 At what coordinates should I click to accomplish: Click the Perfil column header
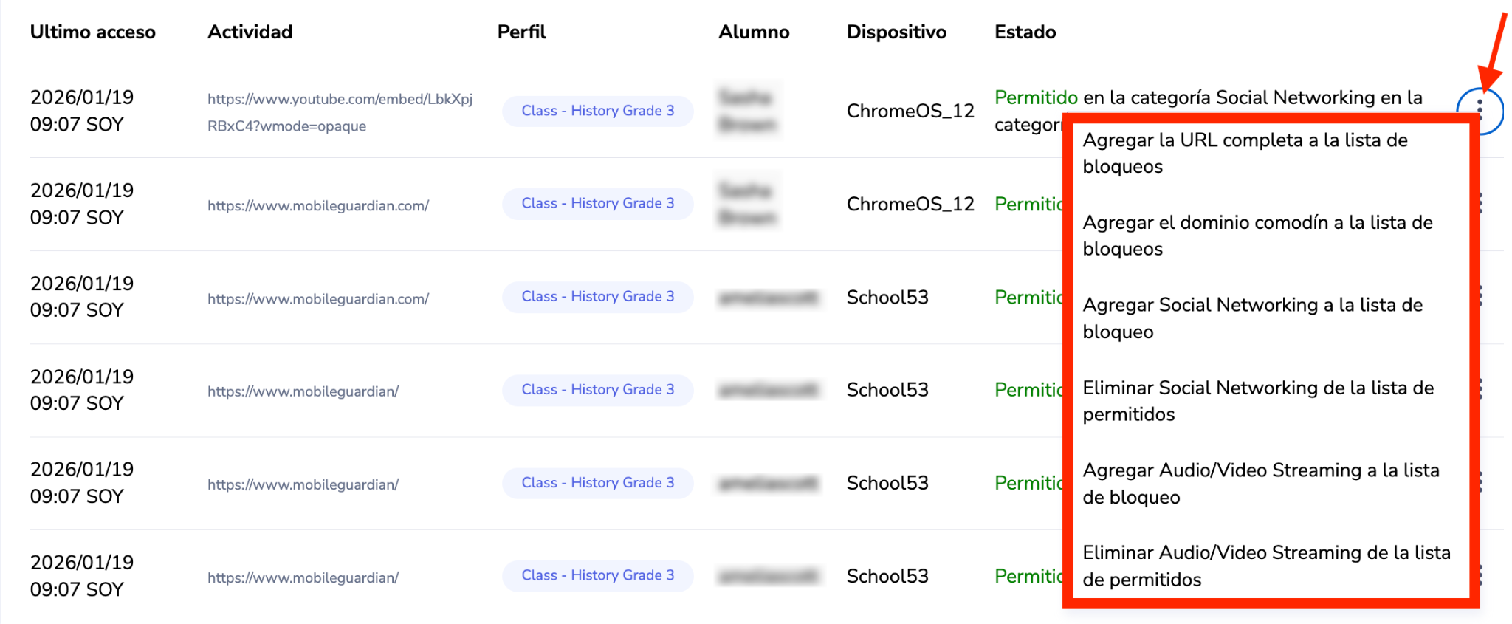(521, 32)
